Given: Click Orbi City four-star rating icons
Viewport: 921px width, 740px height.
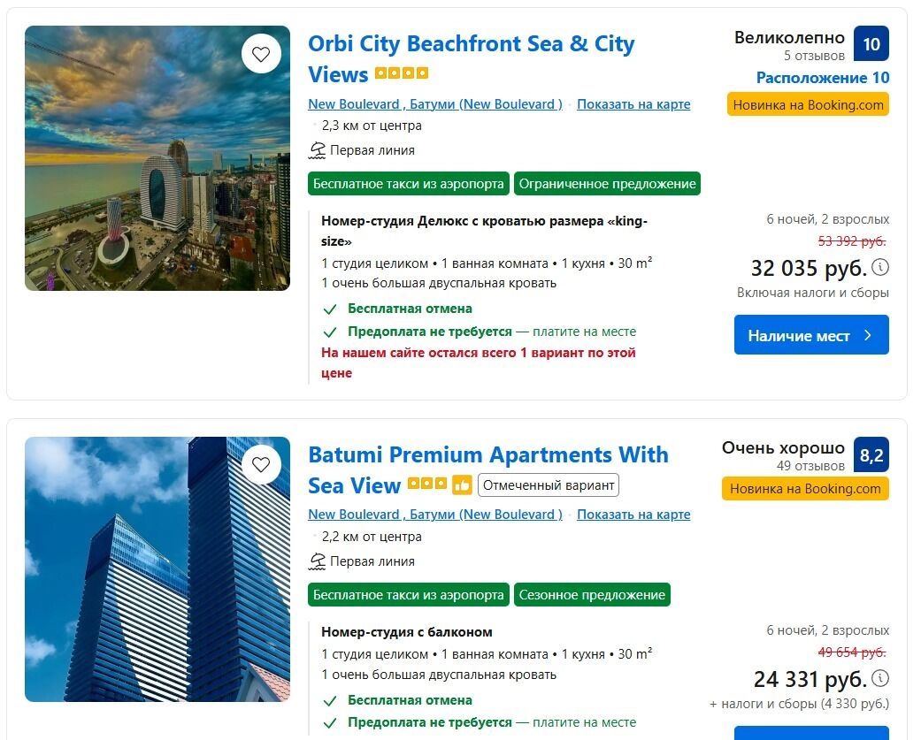Looking at the screenshot, I should [x=402, y=73].
